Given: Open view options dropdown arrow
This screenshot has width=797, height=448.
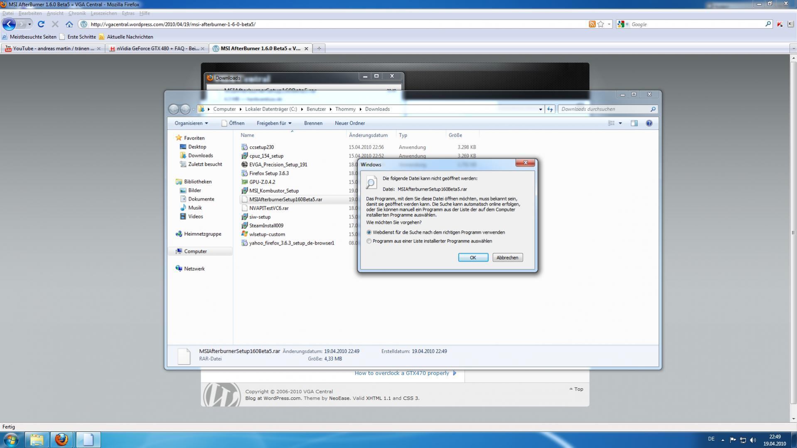Looking at the screenshot, I should pyautogui.click(x=620, y=123).
